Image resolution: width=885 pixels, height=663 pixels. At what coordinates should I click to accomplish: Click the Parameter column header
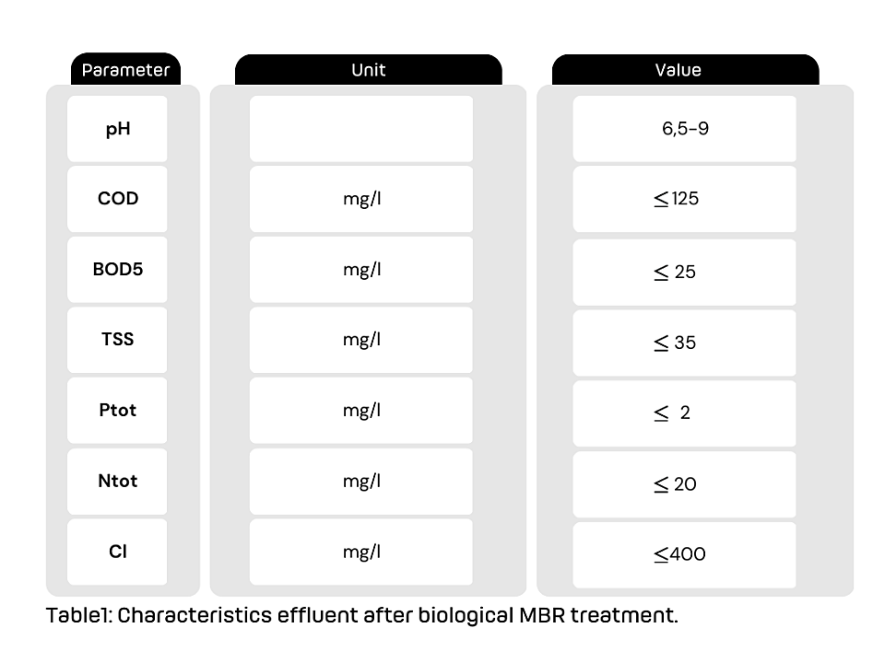pyautogui.click(x=125, y=69)
